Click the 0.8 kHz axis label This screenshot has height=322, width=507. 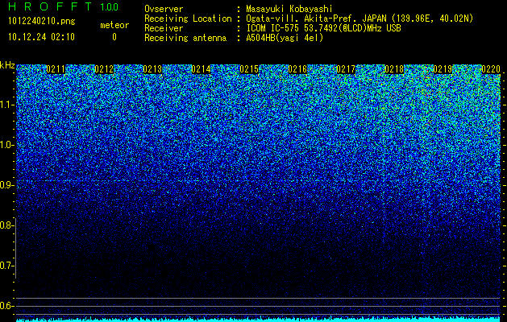[6, 225]
